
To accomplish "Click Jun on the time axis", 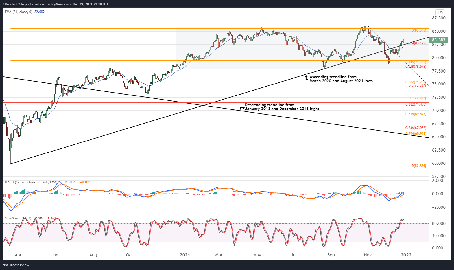I will [x=55, y=255].
